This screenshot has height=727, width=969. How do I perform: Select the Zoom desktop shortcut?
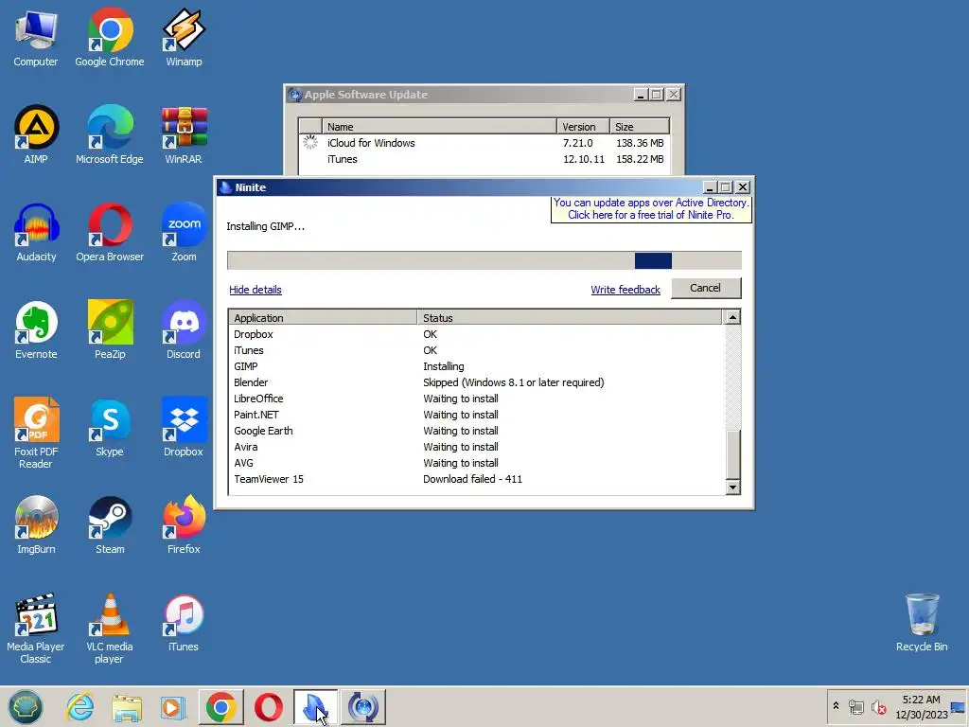pyautogui.click(x=184, y=233)
